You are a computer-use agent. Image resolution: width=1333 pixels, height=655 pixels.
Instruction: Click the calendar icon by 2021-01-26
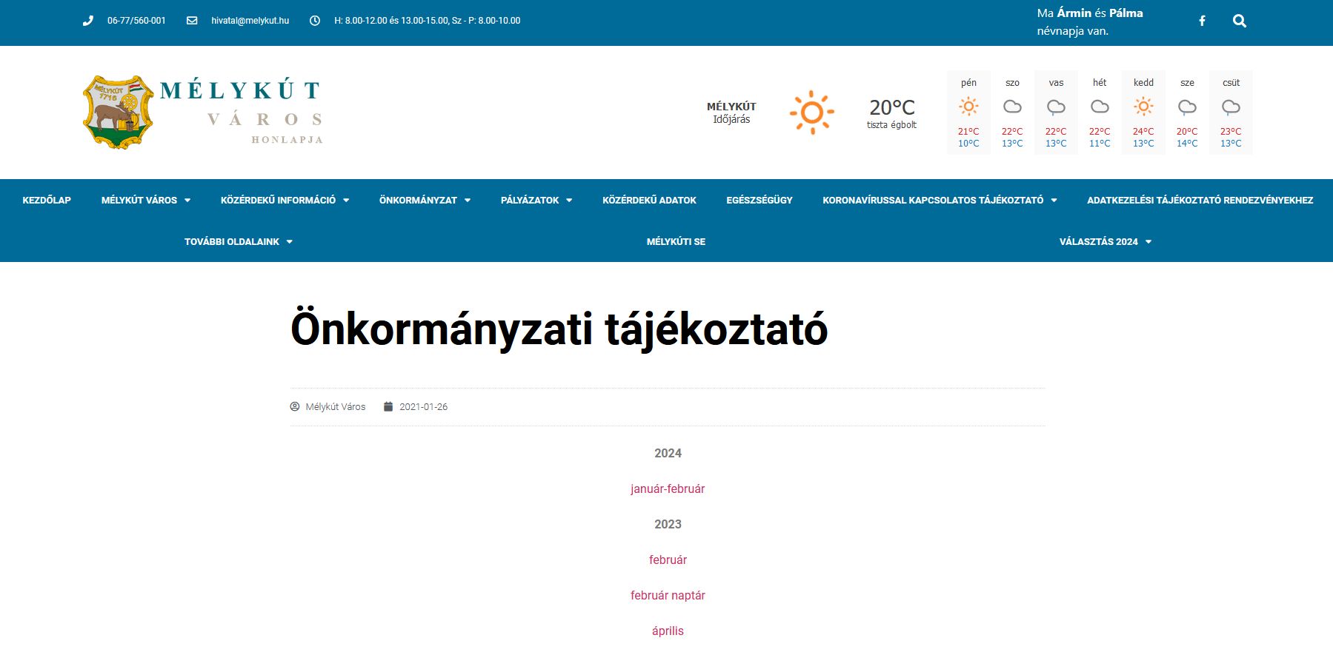click(x=388, y=406)
